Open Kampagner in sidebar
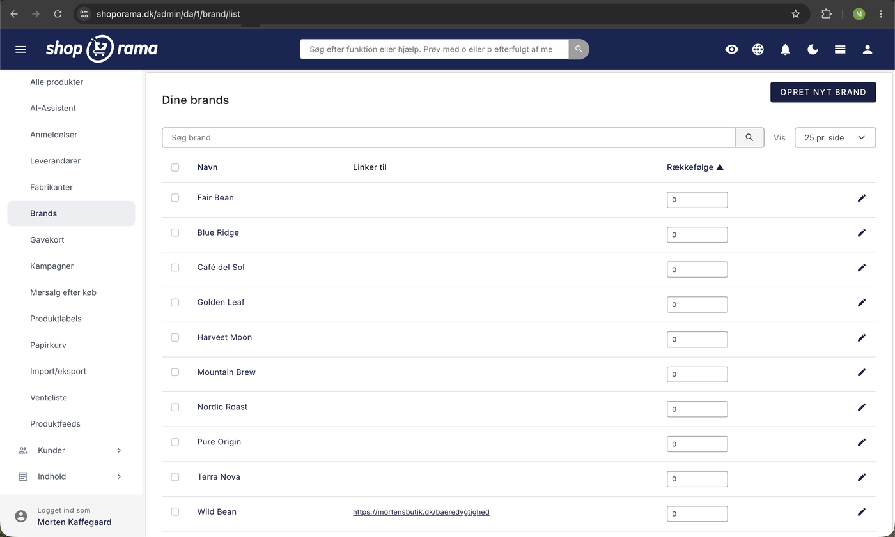The width and height of the screenshot is (895, 537). tap(52, 266)
